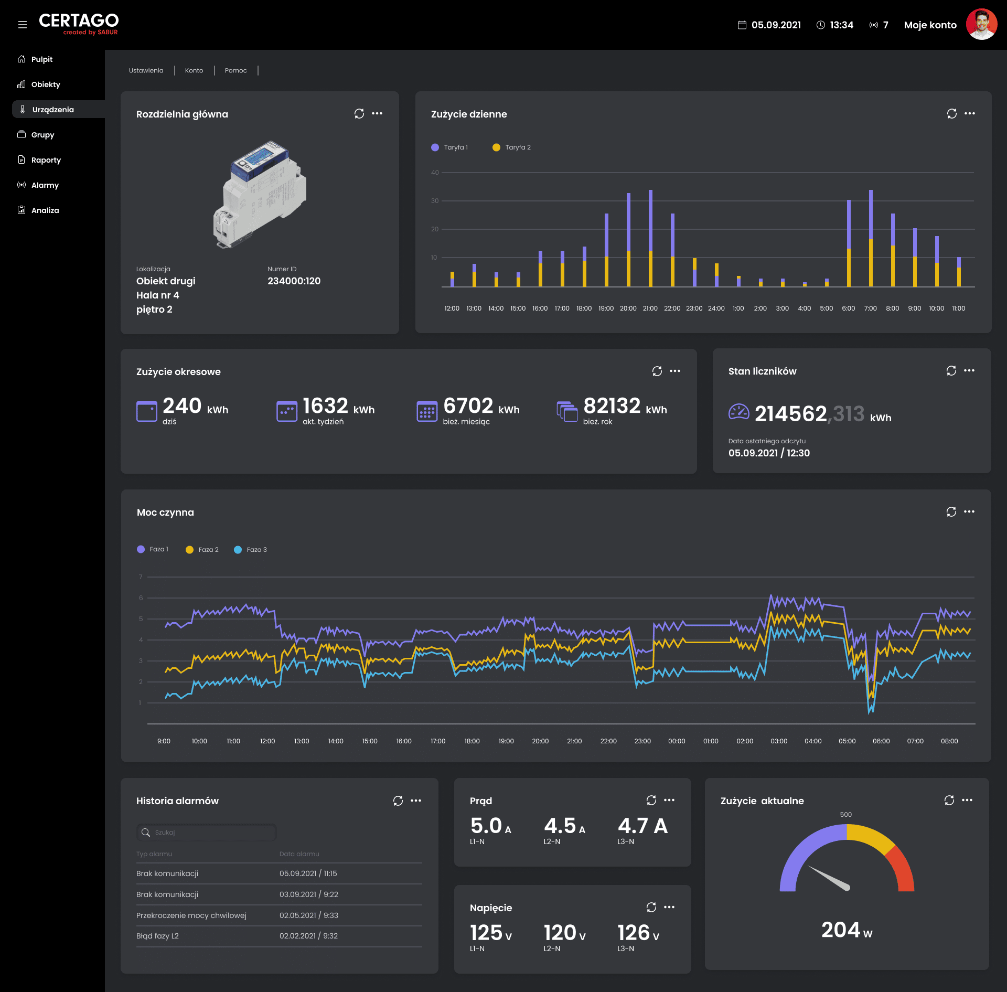
Task: Refresh the Moc czynna chart
Action: [x=951, y=512]
